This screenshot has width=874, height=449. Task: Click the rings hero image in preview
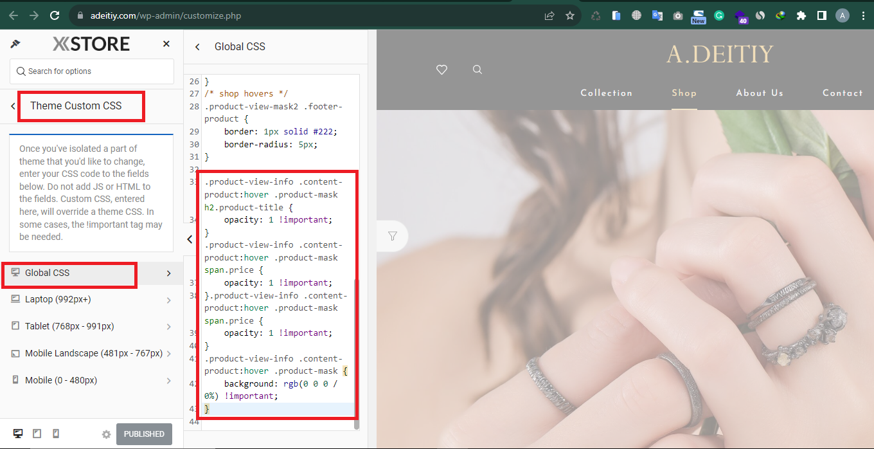tap(625, 279)
